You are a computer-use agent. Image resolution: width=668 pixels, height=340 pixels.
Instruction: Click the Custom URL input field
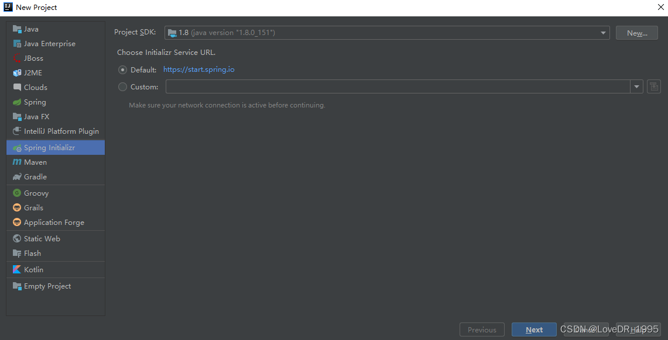pyautogui.click(x=398, y=86)
